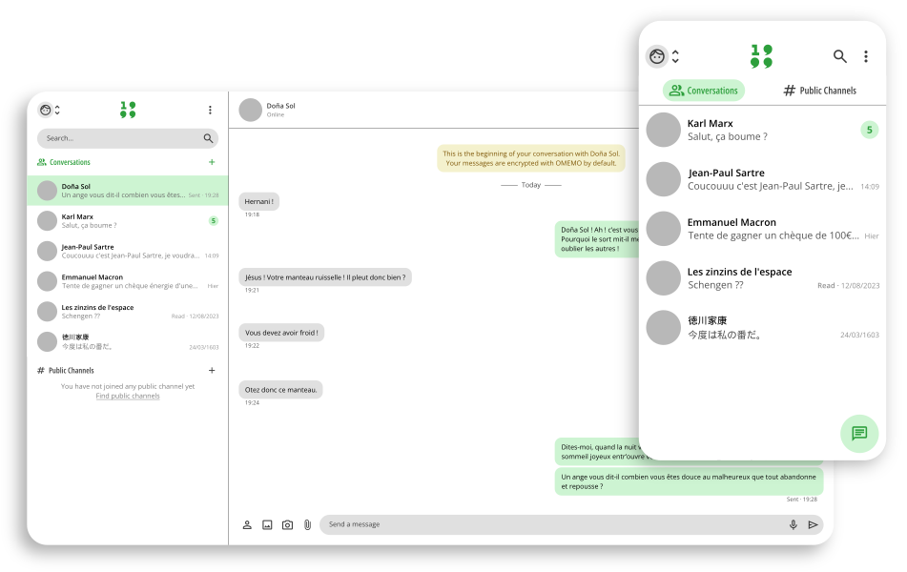Add a new conversation with the plus icon
907x572 pixels.
(x=212, y=162)
